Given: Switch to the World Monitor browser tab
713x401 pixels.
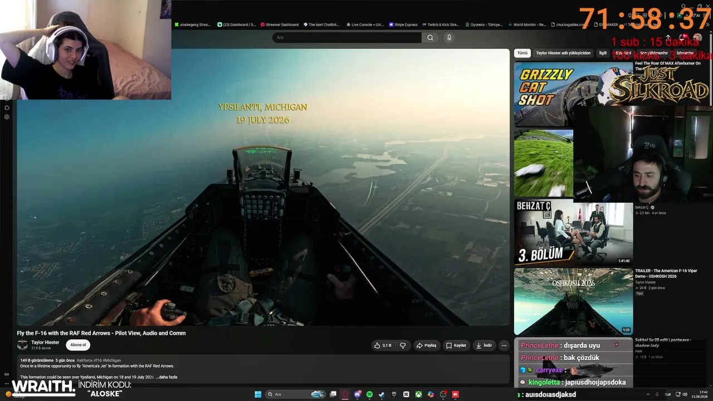Looking at the screenshot, I should tap(527, 25).
